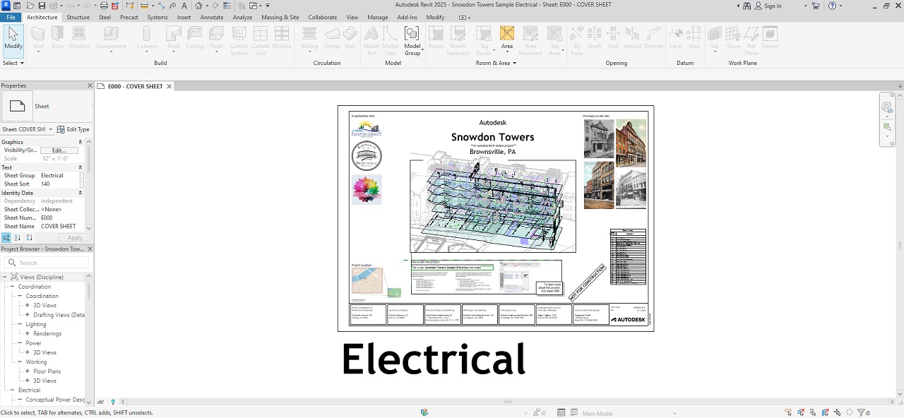This screenshot has height=418, width=904.
Task: Switch to the Annotate ribbon tab
Action: (x=212, y=17)
